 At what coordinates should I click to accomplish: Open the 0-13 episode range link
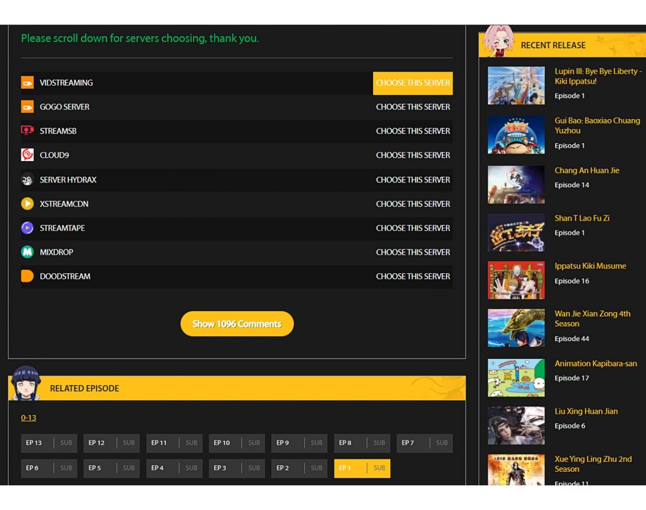[29, 418]
